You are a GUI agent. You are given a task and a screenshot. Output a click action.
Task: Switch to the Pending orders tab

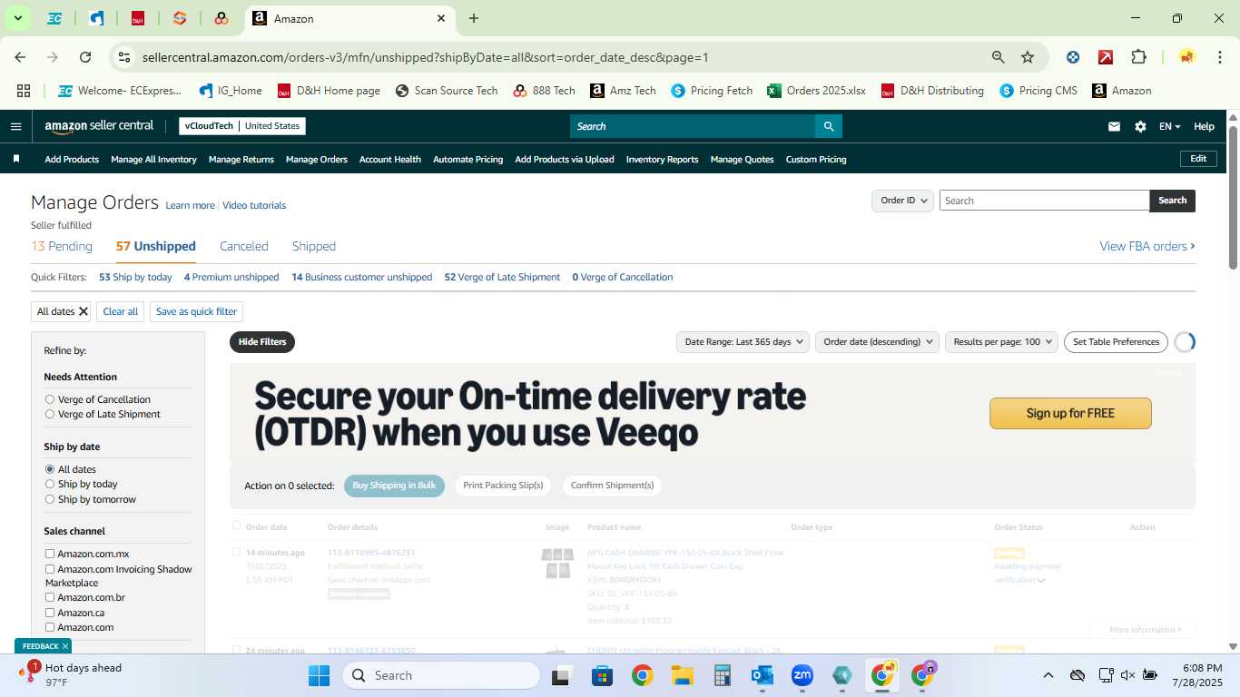pos(62,246)
